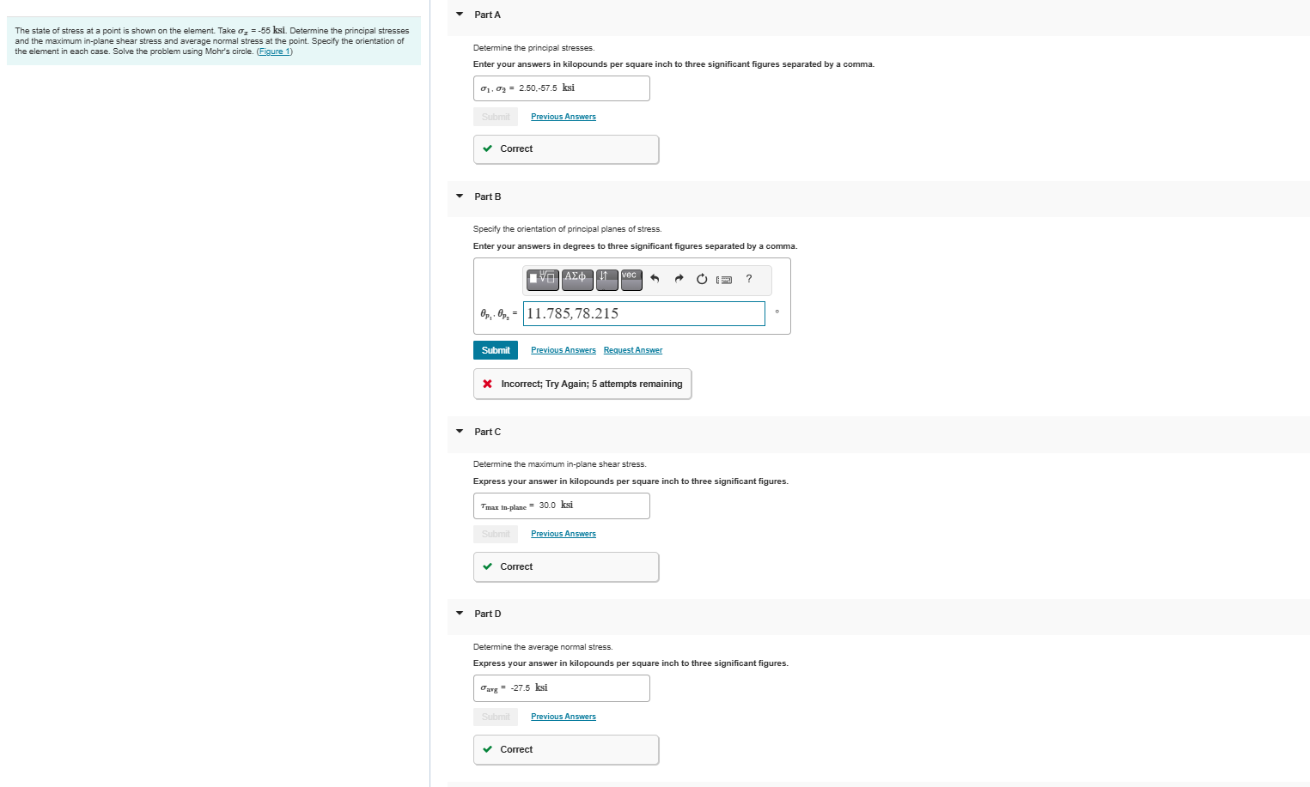Image resolution: width=1310 pixels, height=787 pixels.
Task: Click 'Determine the average normal stress.' text
Action: tap(543, 647)
